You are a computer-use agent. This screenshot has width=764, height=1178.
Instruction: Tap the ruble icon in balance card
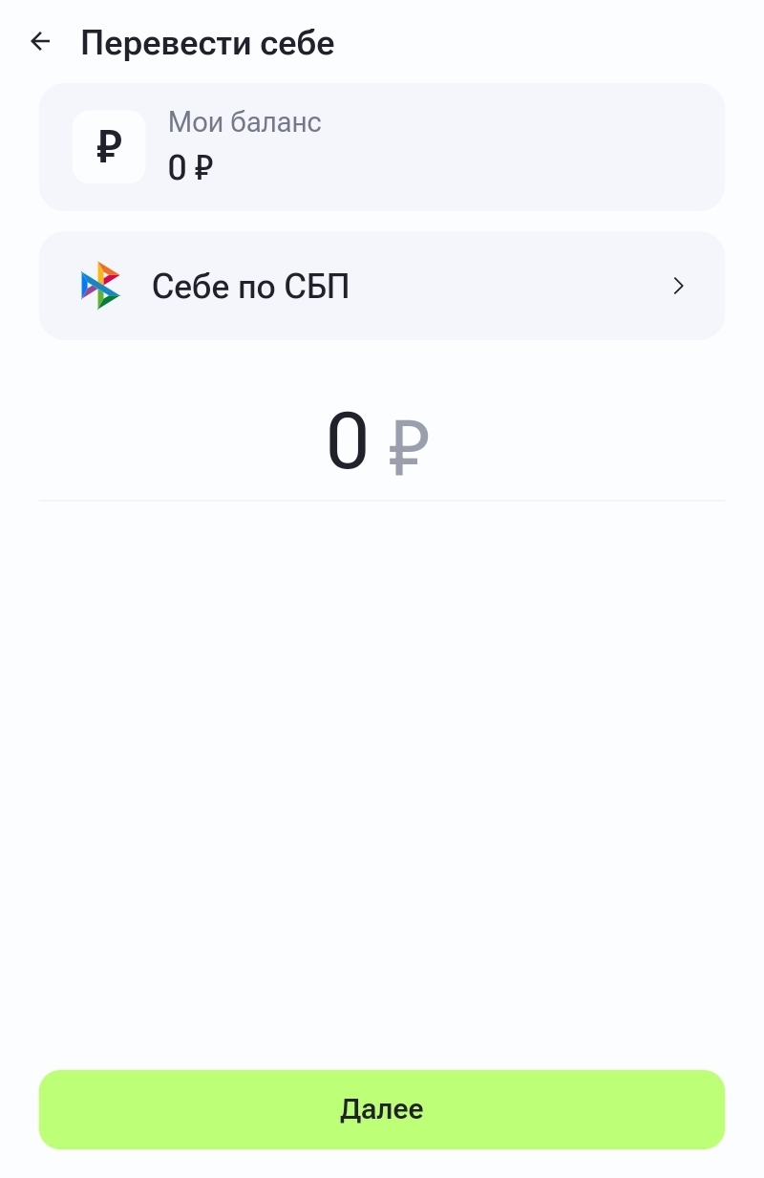(x=109, y=147)
